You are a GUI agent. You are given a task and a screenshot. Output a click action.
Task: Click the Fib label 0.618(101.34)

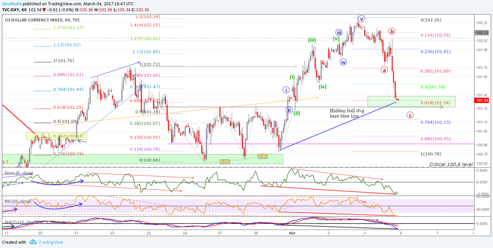click(435, 103)
